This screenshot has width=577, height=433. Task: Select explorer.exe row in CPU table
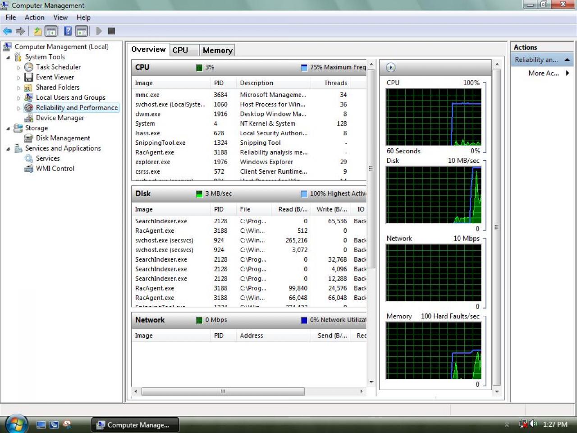(249, 162)
